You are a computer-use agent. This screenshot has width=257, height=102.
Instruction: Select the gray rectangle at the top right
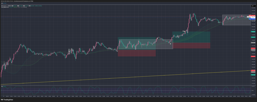[x=236, y=20]
